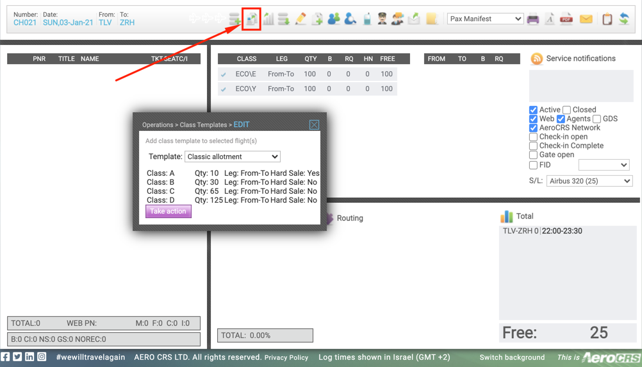The image size is (642, 367).
Task: Click the 'Class: A' template row text
Action: pos(160,173)
